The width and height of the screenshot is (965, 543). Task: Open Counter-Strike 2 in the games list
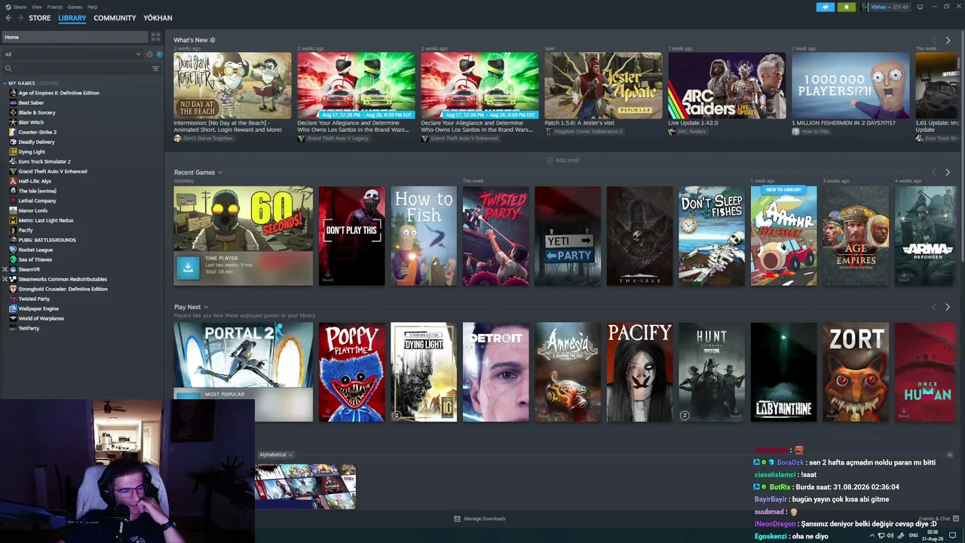38,132
